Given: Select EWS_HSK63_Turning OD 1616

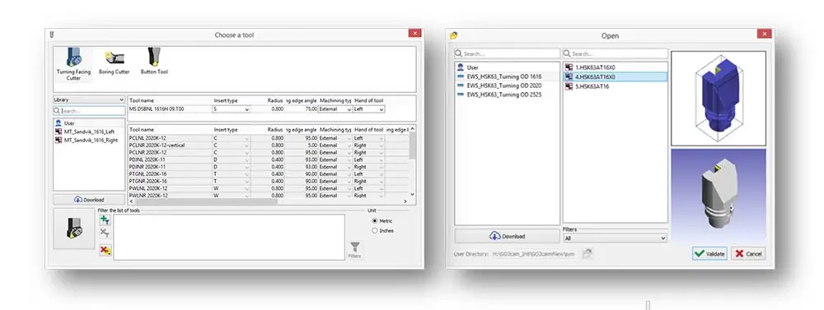Looking at the screenshot, I should tap(507, 76).
